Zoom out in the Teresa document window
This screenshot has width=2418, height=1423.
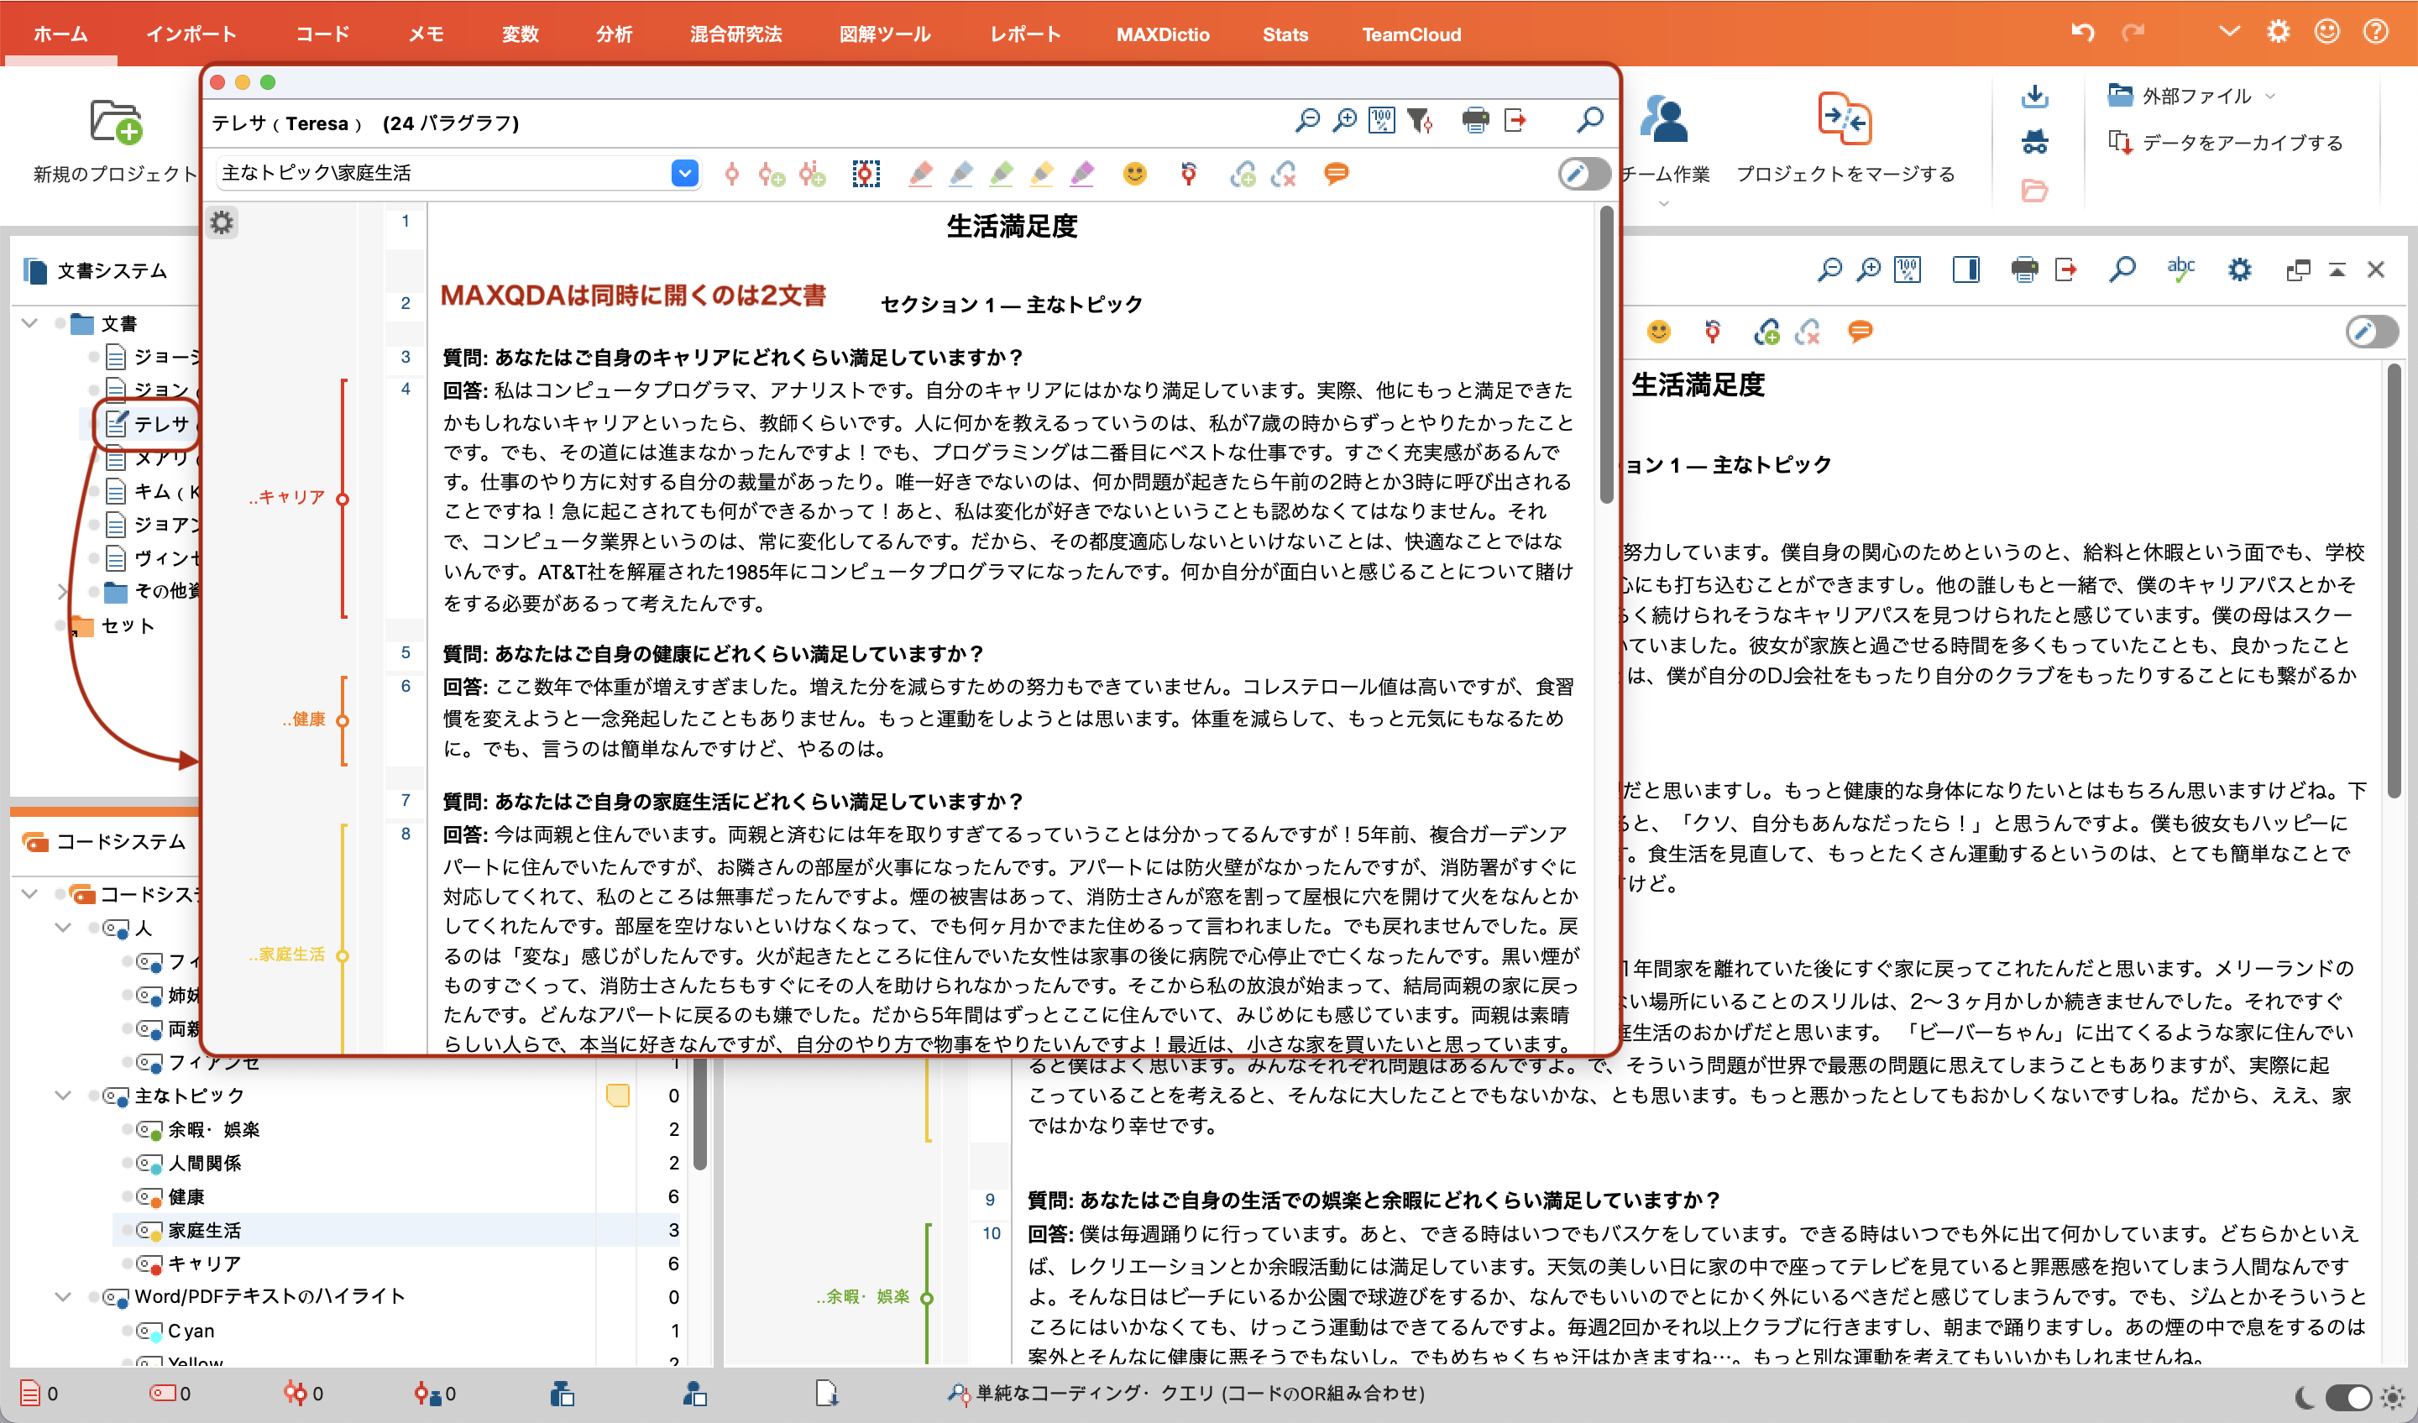point(1307,121)
